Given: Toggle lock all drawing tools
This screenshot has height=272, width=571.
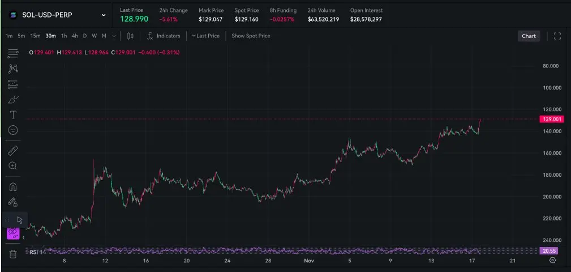Looking at the screenshot, I should (x=13, y=202).
